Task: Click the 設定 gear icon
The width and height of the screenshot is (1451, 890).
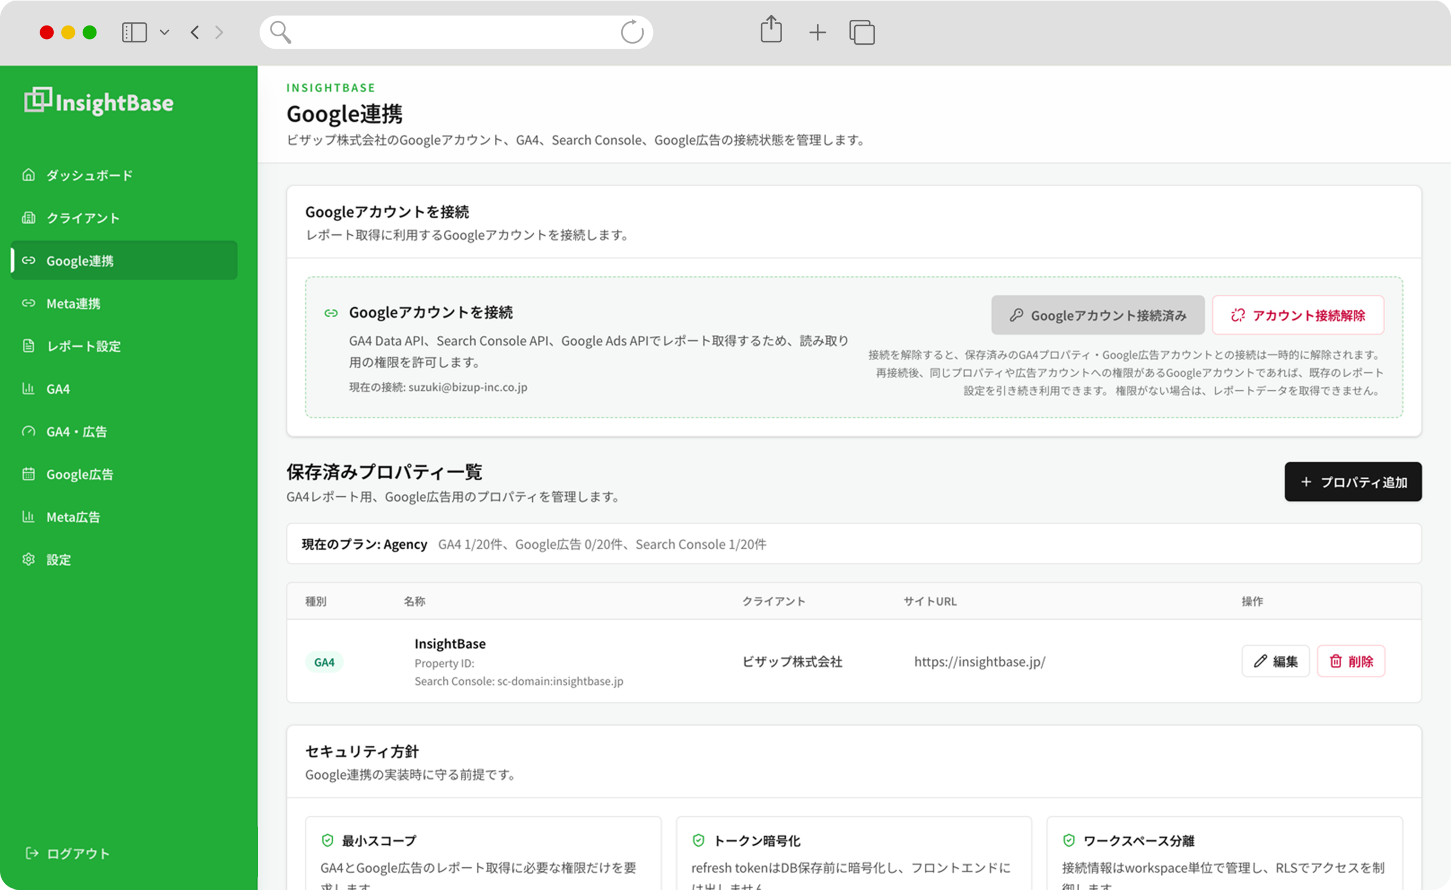Action: (x=28, y=559)
